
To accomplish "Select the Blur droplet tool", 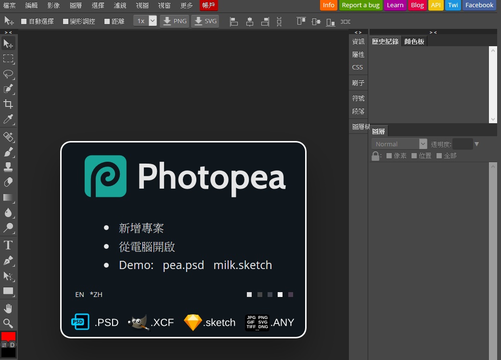I will coord(8,212).
